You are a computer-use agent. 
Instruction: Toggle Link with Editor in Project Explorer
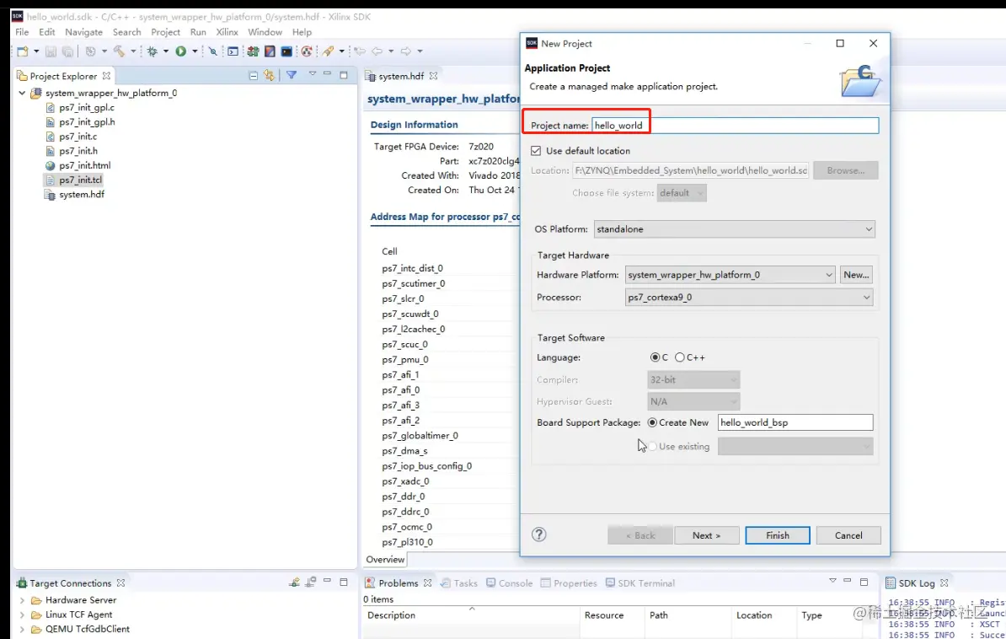click(270, 76)
